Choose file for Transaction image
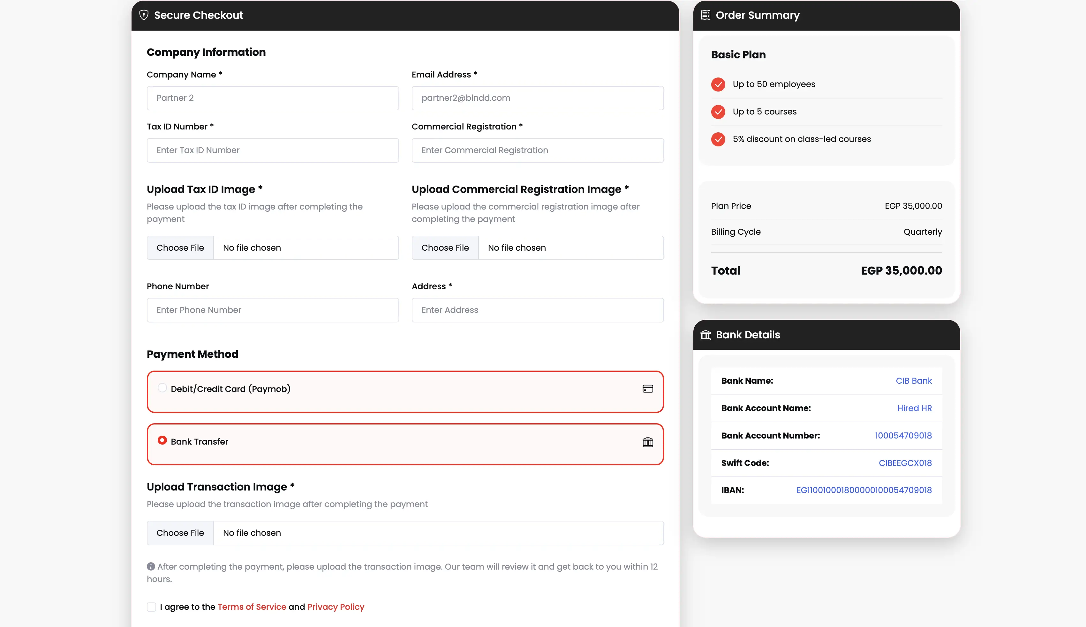1086x627 pixels. pyautogui.click(x=180, y=533)
